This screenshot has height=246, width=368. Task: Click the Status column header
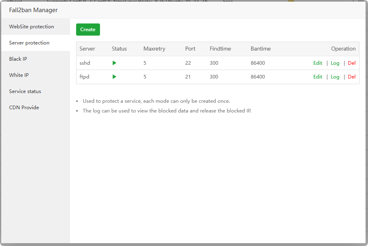click(x=119, y=49)
